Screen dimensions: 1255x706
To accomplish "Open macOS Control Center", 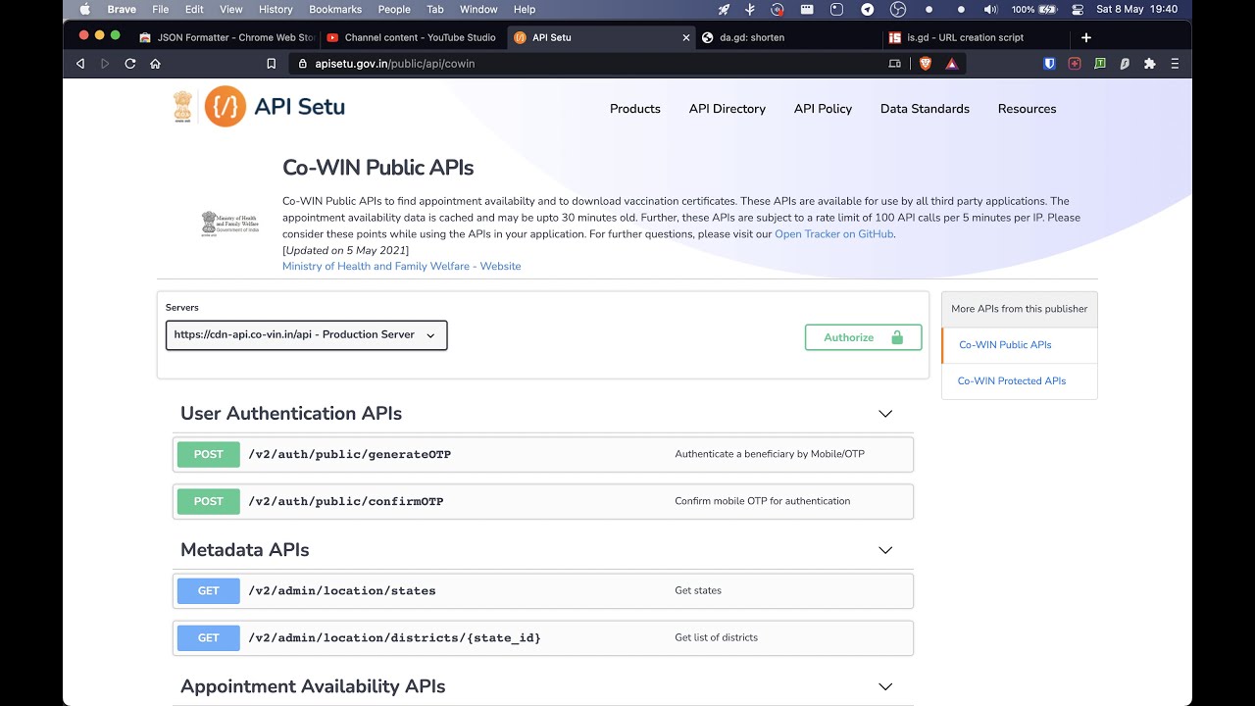I will point(1078,9).
